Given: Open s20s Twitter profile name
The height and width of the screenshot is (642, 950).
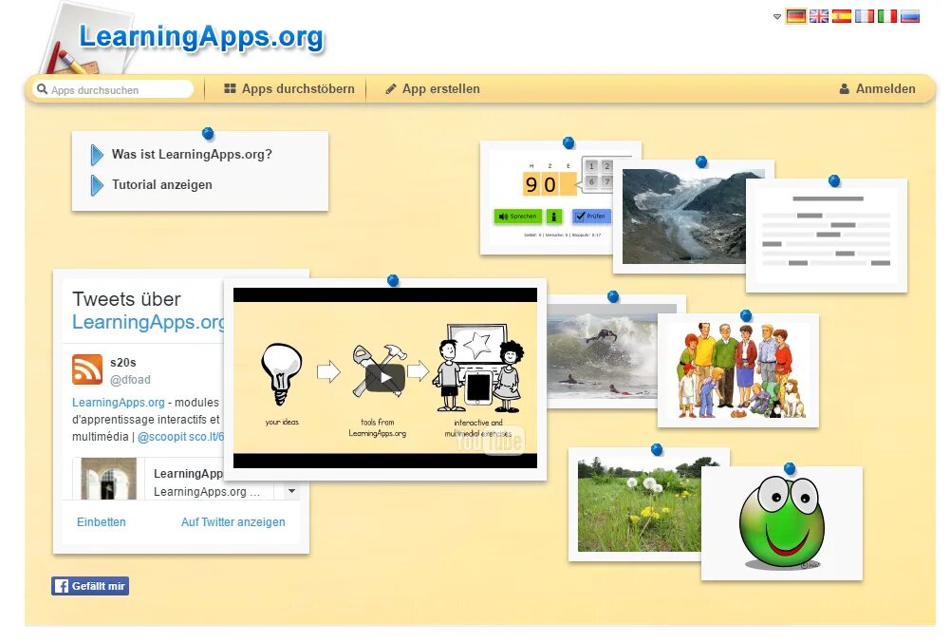Looking at the screenshot, I should [123, 363].
